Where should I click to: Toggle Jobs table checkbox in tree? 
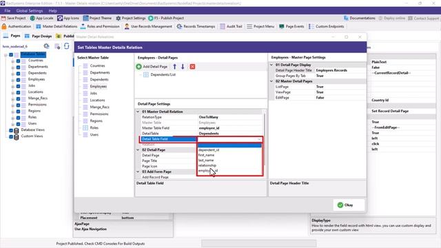(x=18, y=86)
